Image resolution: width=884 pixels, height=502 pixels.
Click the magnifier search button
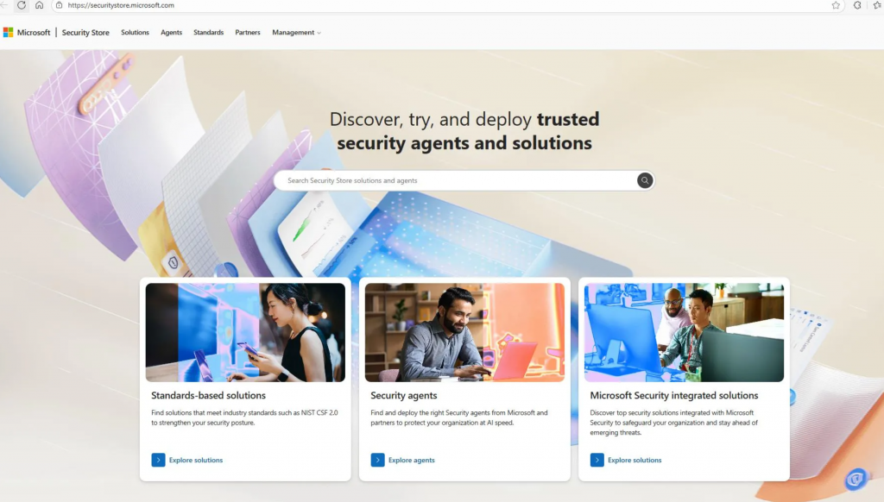tap(644, 180)
